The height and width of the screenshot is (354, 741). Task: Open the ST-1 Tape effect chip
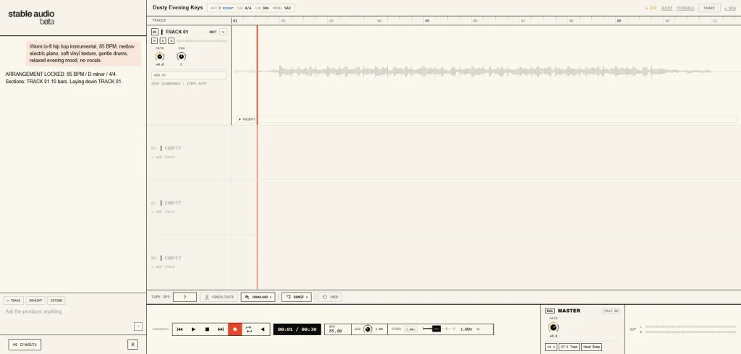click(569, 347)
